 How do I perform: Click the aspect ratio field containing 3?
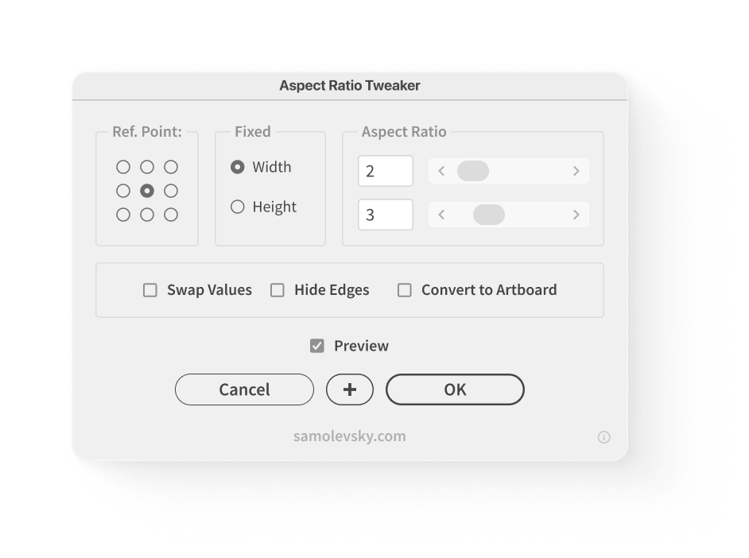pyautogui.click(x=386, y=215)
